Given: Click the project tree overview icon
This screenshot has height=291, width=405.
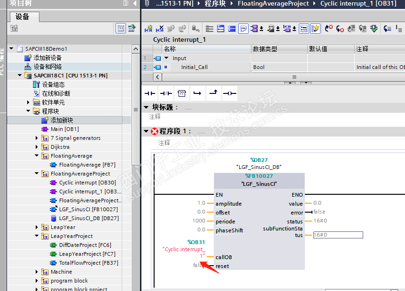Looking at the screenshot, I should 132,28.
